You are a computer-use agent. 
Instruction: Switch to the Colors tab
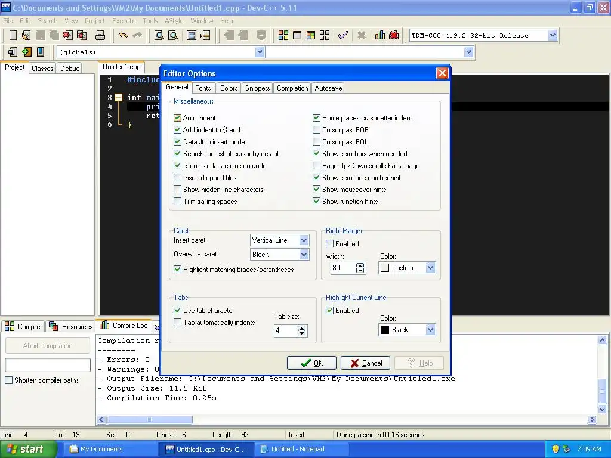point(229,88)
